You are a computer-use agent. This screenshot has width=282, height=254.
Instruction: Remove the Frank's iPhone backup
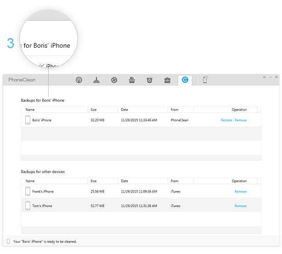pyautogui.click(x=240, y=192)
